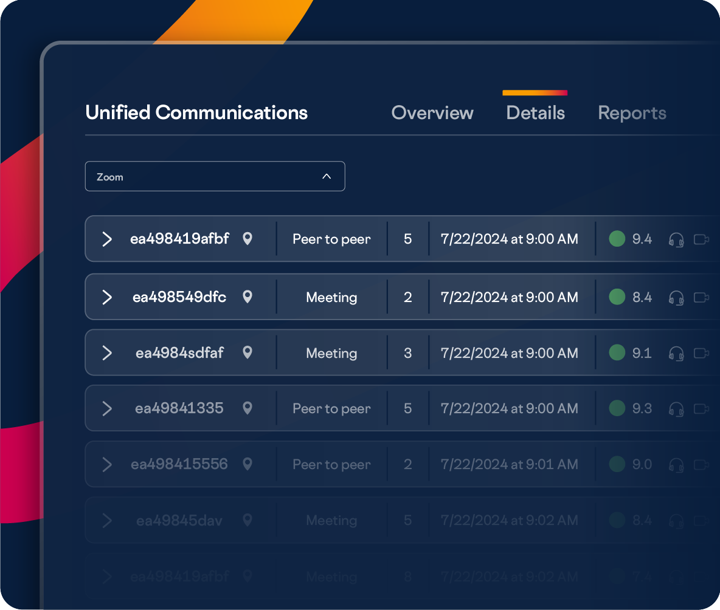Click headset icon in 9.4 score row
The image size is (720, 610).
coord(676,239)
